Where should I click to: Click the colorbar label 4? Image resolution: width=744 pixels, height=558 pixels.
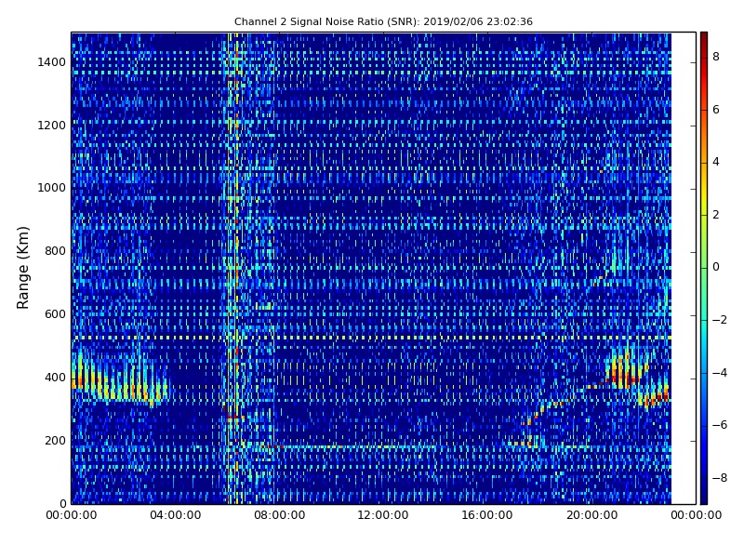tap(716, 162)
